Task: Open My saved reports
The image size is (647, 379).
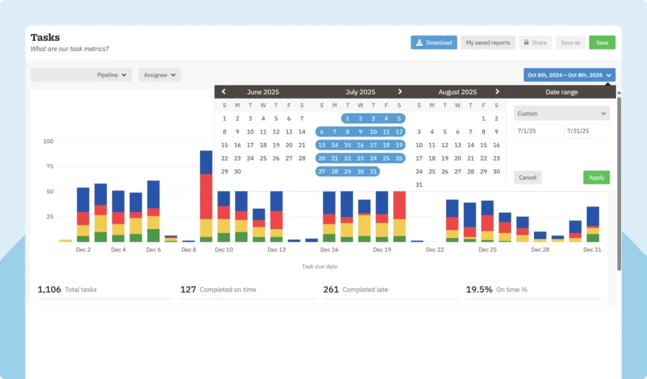Action: 488,42
